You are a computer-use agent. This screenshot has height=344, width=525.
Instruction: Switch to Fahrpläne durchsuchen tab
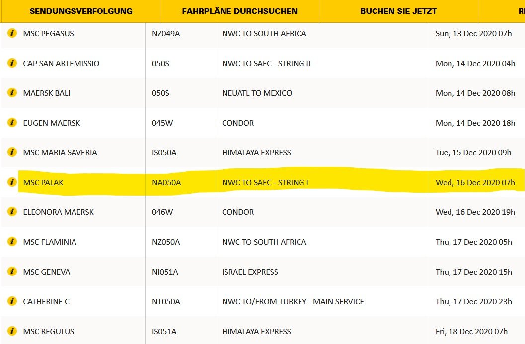[240, 11]
